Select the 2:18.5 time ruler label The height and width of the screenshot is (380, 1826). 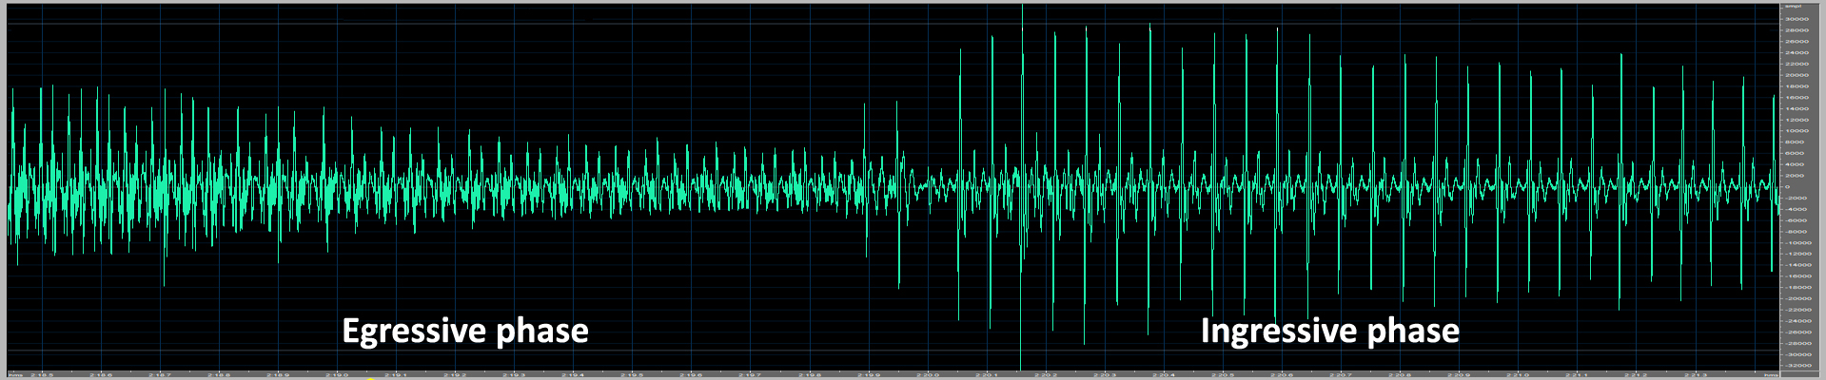[42, 374]
